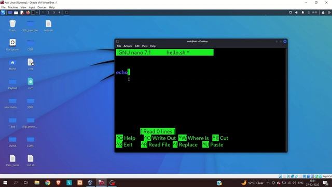The width and height of the screenshot is (332, 187).
Task: Open Brave browser from Windows taskbar
Action: click(x=59, y=183)
